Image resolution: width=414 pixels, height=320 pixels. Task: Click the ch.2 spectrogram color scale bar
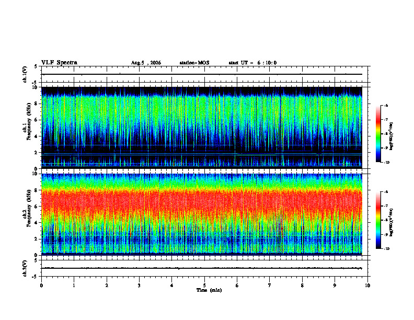click(378, 220)
